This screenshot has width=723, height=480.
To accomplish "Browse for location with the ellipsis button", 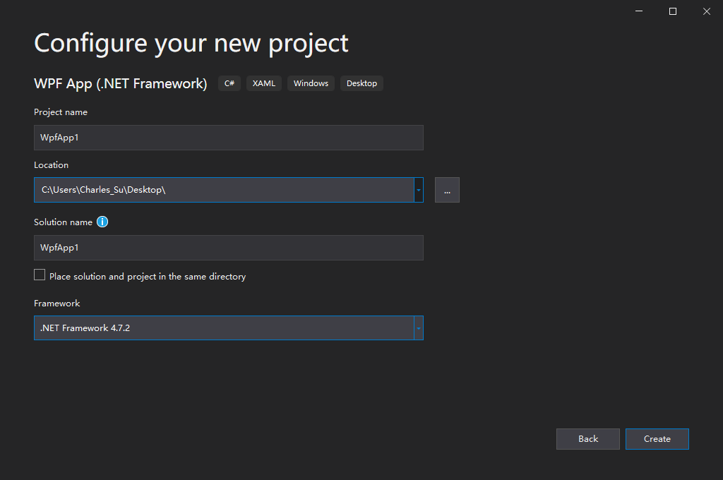I will pos(447,190).
